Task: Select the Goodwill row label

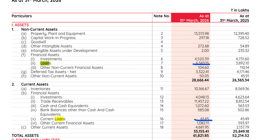Action: click(x=38, y=42)
